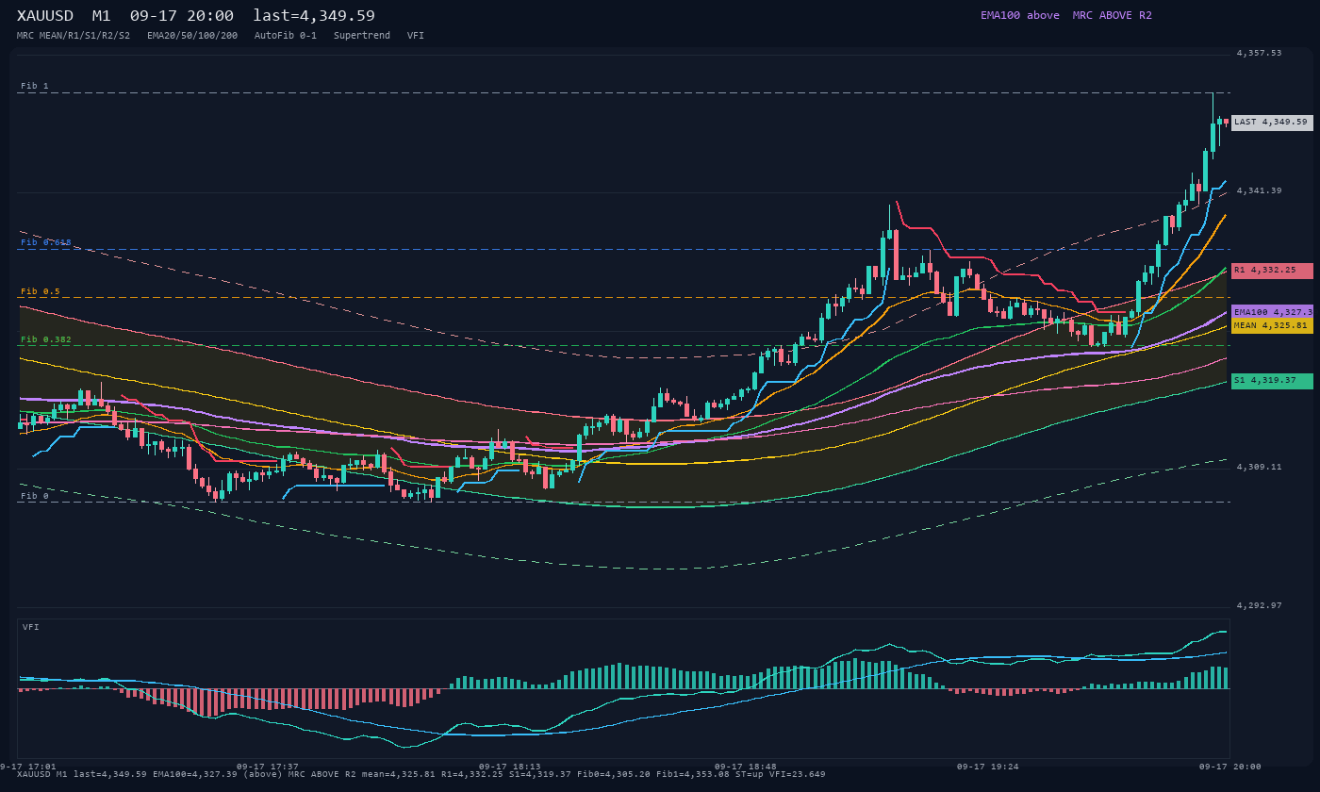The height and width of the screenshot is (792, 1320).
Task: Click the EMA20/50/100/200 indicator label
Action: coord(192,35)
